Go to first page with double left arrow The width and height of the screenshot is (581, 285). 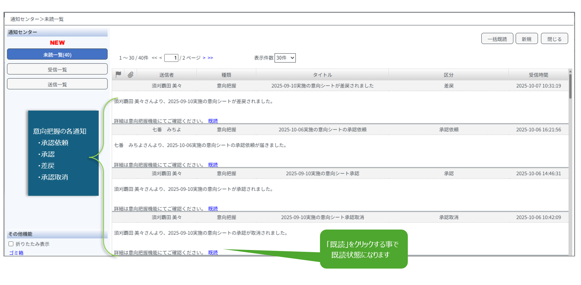tap(154, 58)
